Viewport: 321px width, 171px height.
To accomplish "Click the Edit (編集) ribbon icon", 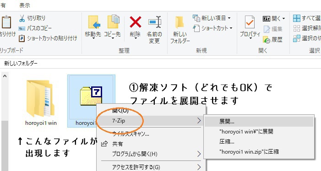I will [x=267, y=29].
